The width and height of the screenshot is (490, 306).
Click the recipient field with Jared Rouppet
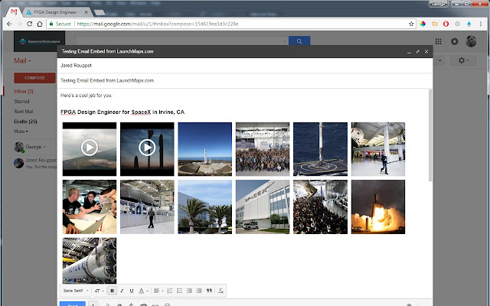tap(245, 66)
